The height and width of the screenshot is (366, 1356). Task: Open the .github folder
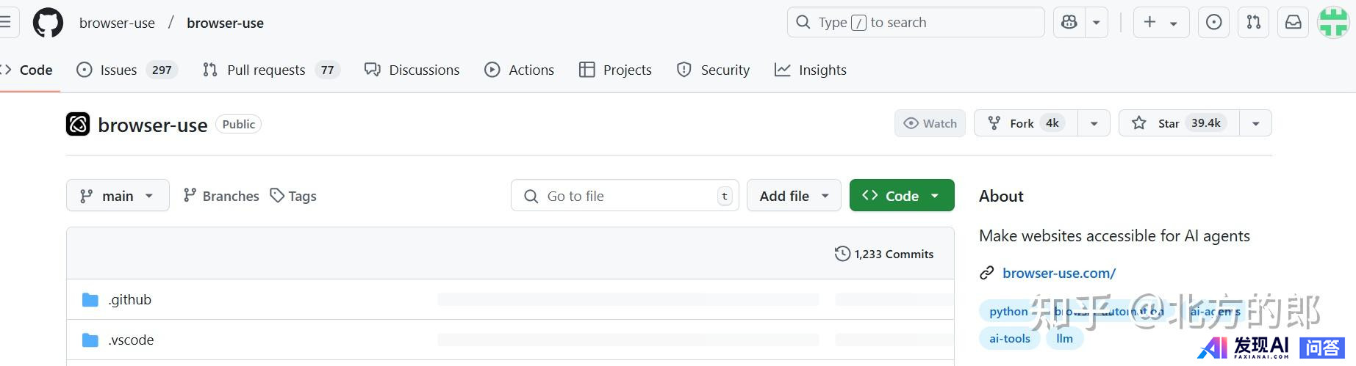pyautogui.click(x=130, y=299)
